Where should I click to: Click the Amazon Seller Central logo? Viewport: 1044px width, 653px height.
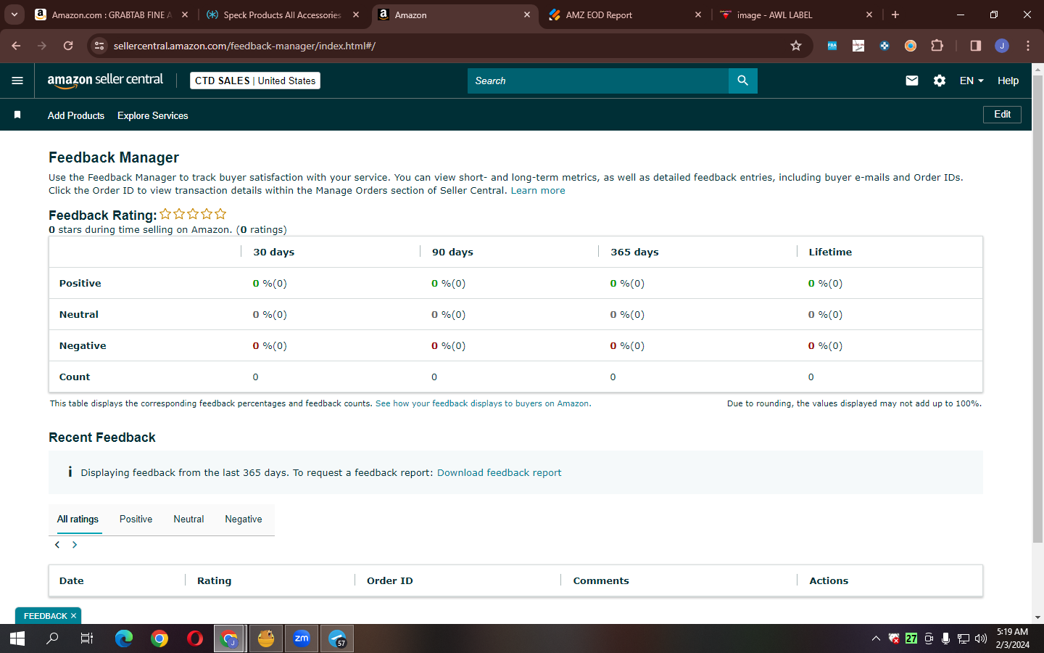(105, 81)
